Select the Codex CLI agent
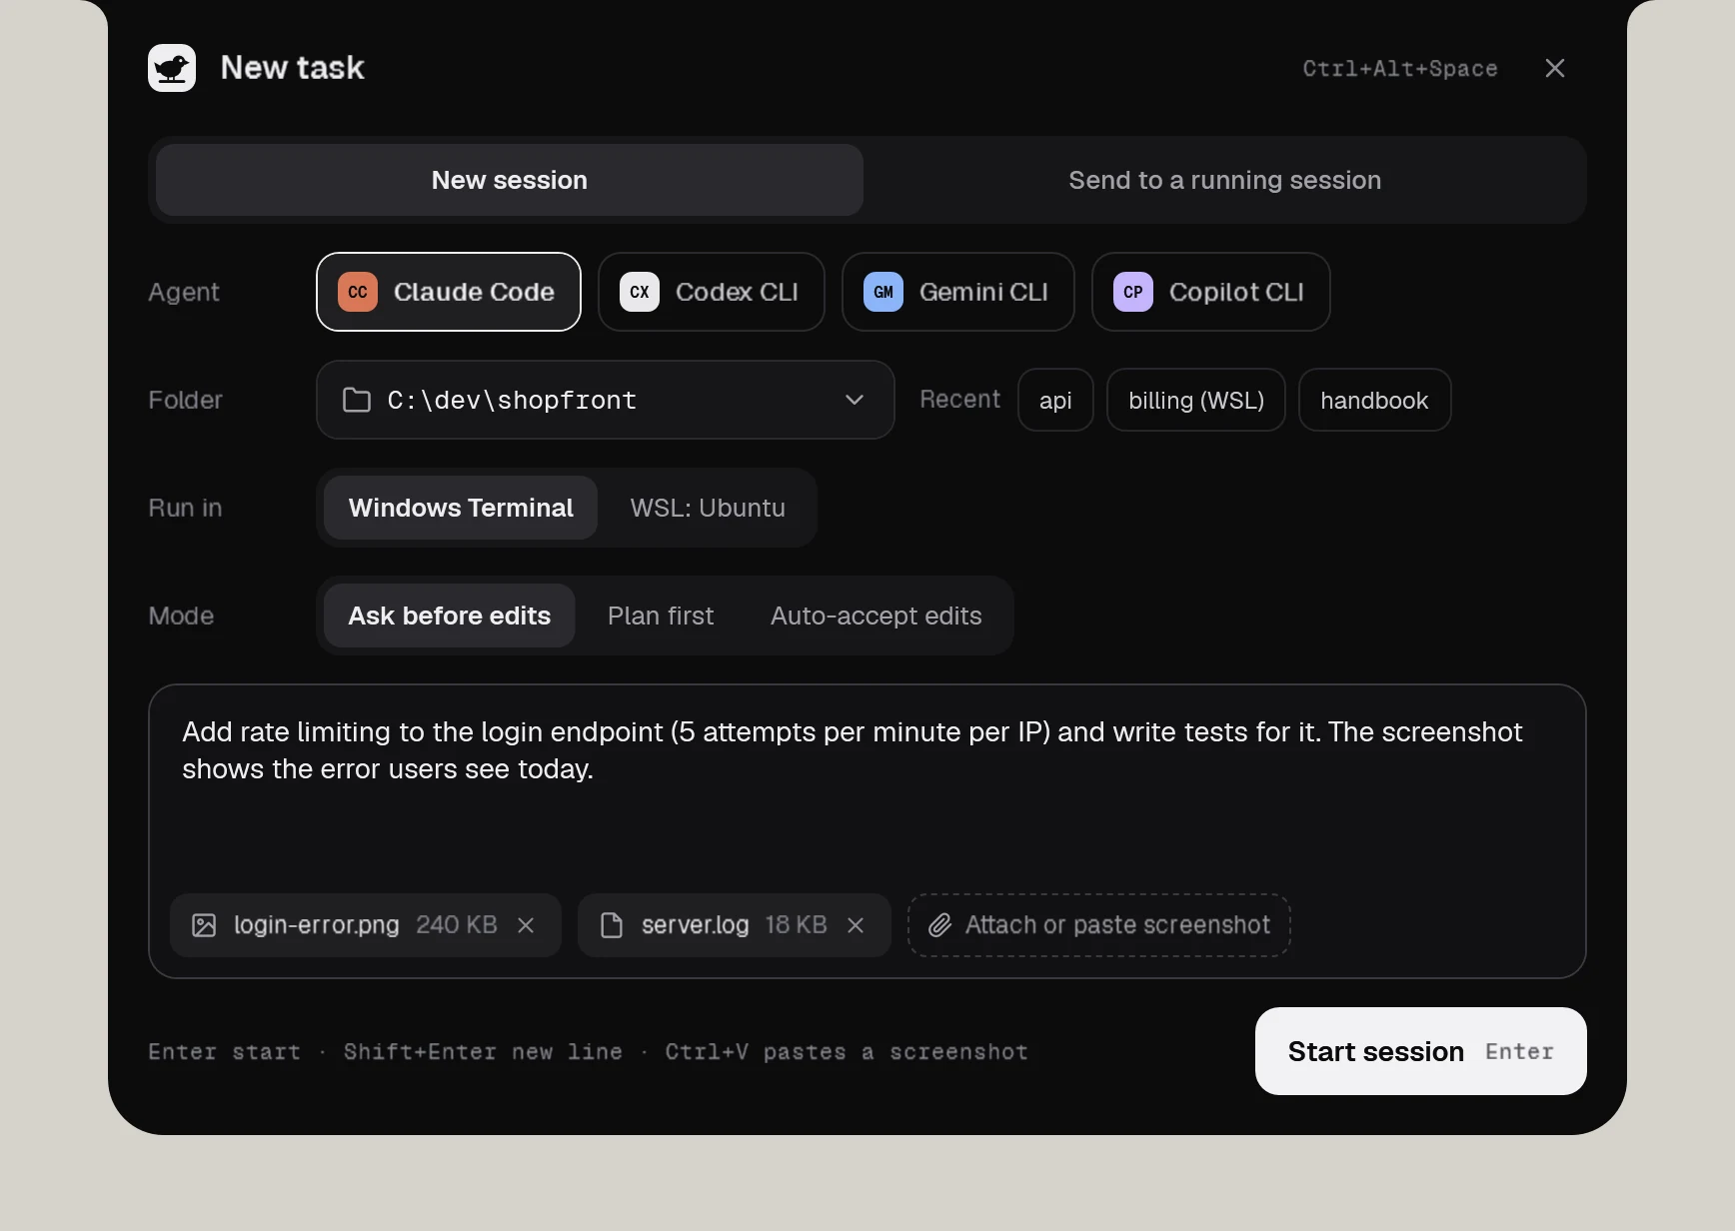The width and height of the screenshot is (1735, 1231). click(x=712, y=292)
